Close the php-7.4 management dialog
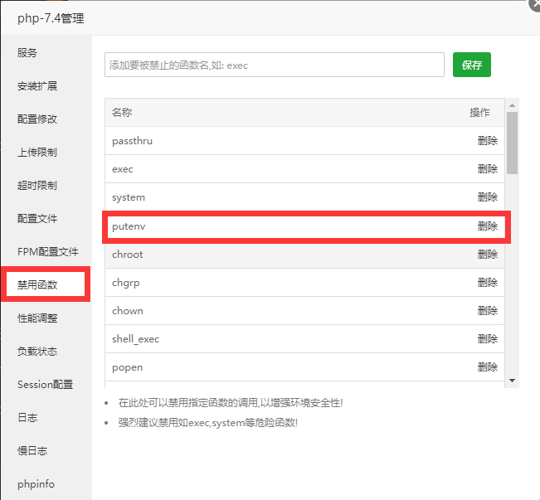Viewport: 540px width, 500px height. [535, 5]
